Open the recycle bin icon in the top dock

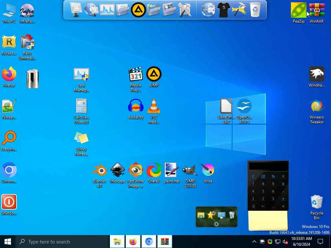pos(255,10)
